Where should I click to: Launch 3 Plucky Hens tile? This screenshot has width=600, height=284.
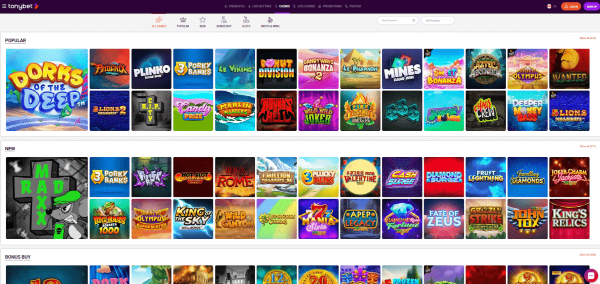tap(318, 177)
